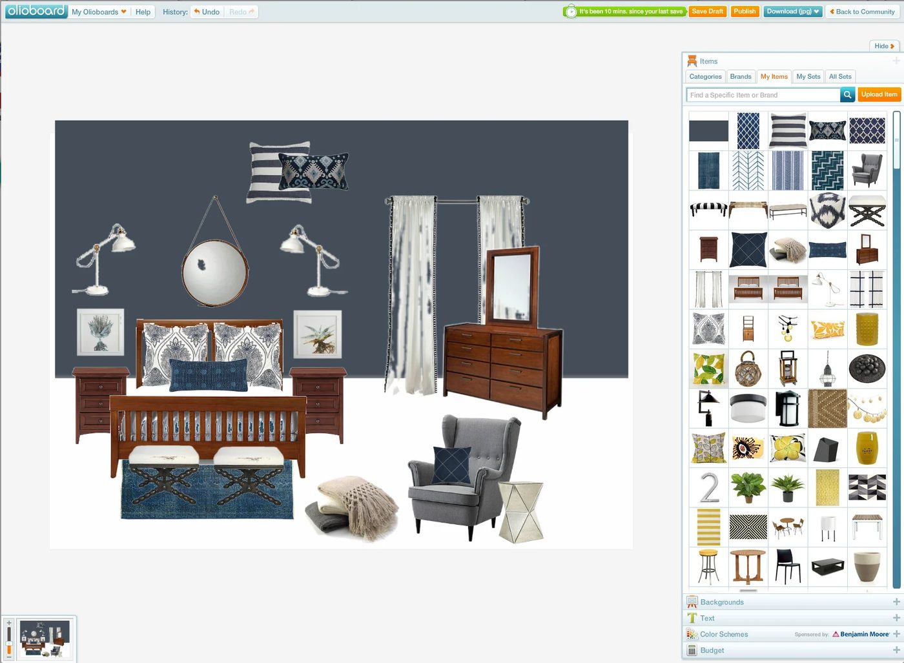Choose the silver number 2 item
904x663 pixels.
(709, 487)
